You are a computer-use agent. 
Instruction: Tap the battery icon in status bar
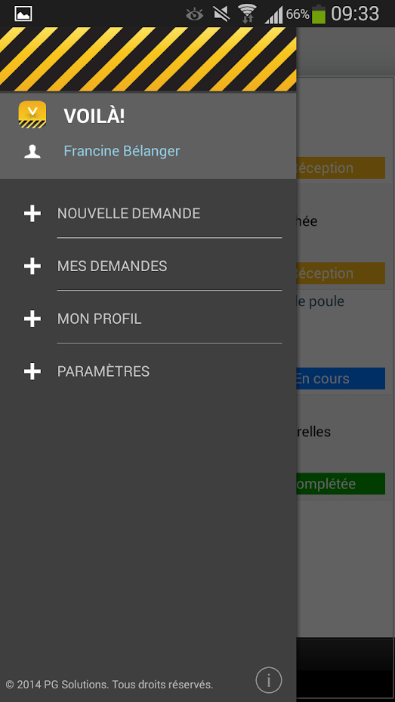pyautogui.click(x=319, y=14)
